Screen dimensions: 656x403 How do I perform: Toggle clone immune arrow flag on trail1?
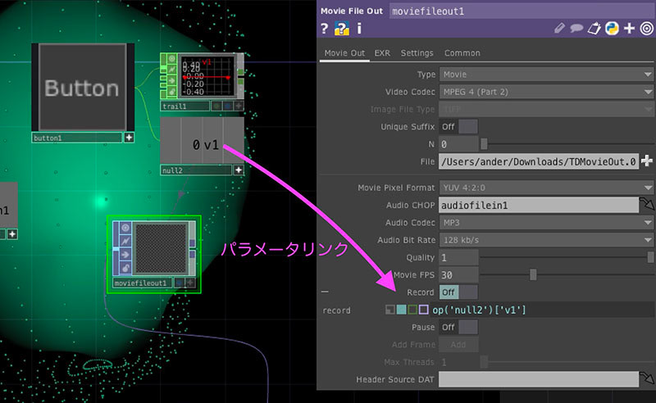[172, 80]
